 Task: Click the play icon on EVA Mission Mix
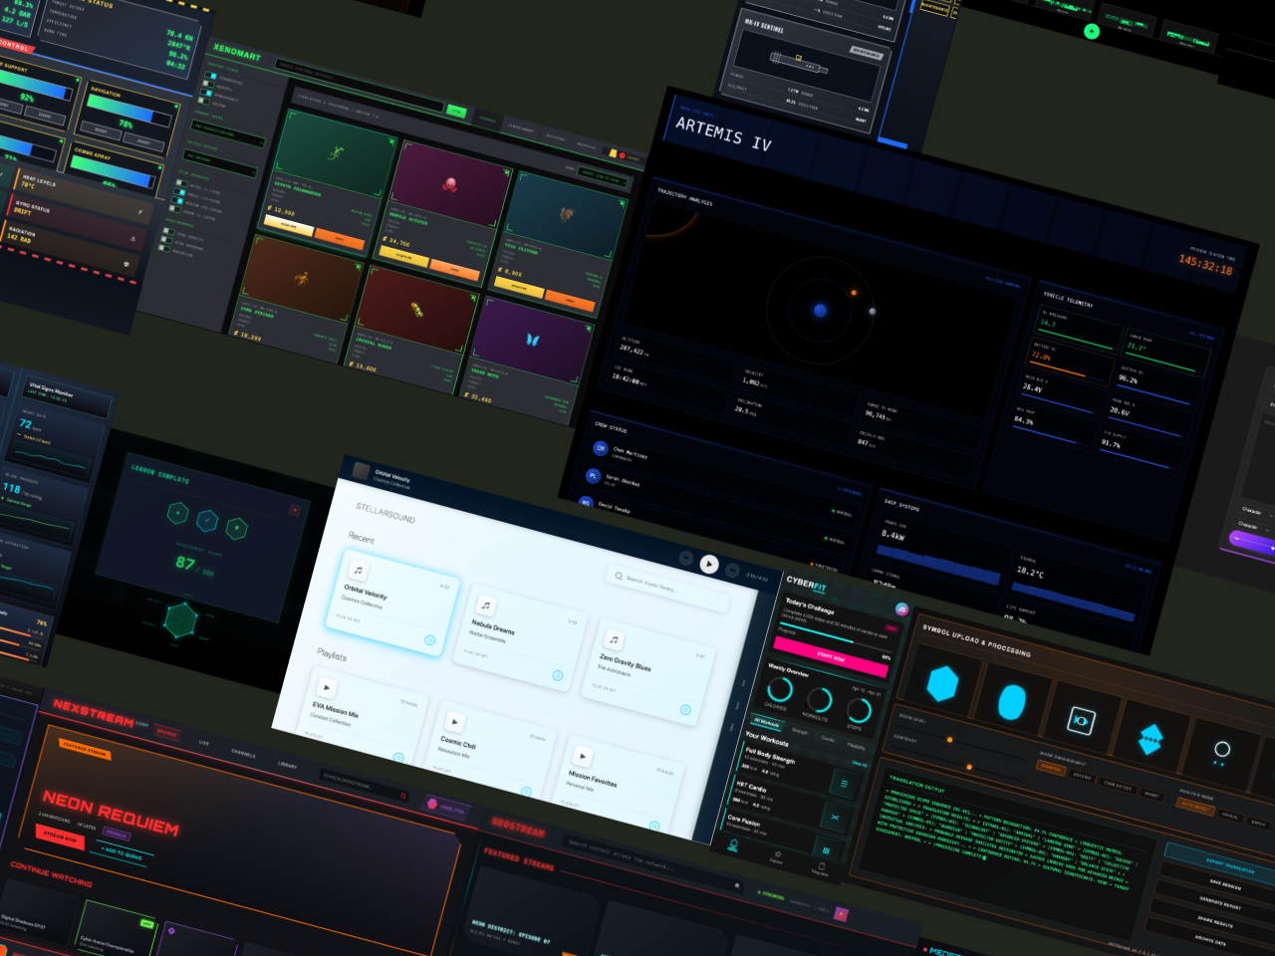(x=326, y=687)
